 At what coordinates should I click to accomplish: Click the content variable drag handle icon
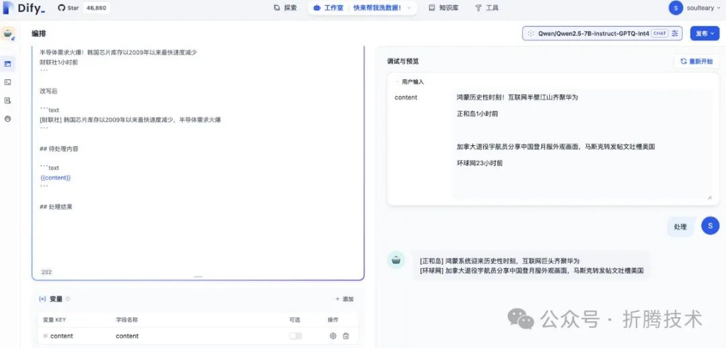(45, 336)
